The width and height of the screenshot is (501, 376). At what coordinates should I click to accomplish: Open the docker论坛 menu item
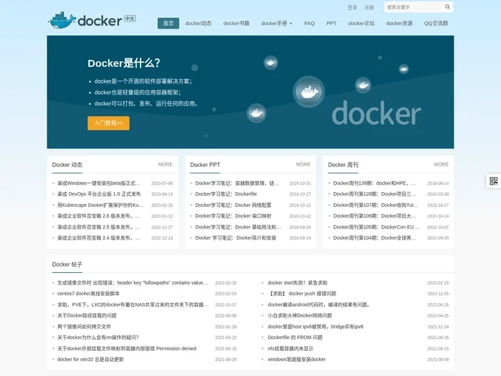click(x=361, y=24)
